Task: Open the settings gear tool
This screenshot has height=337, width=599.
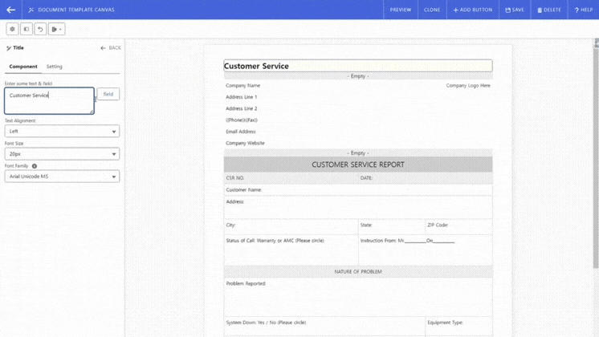Action: 12,29
